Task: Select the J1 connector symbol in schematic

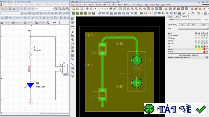Action: (x=65, y=69)
